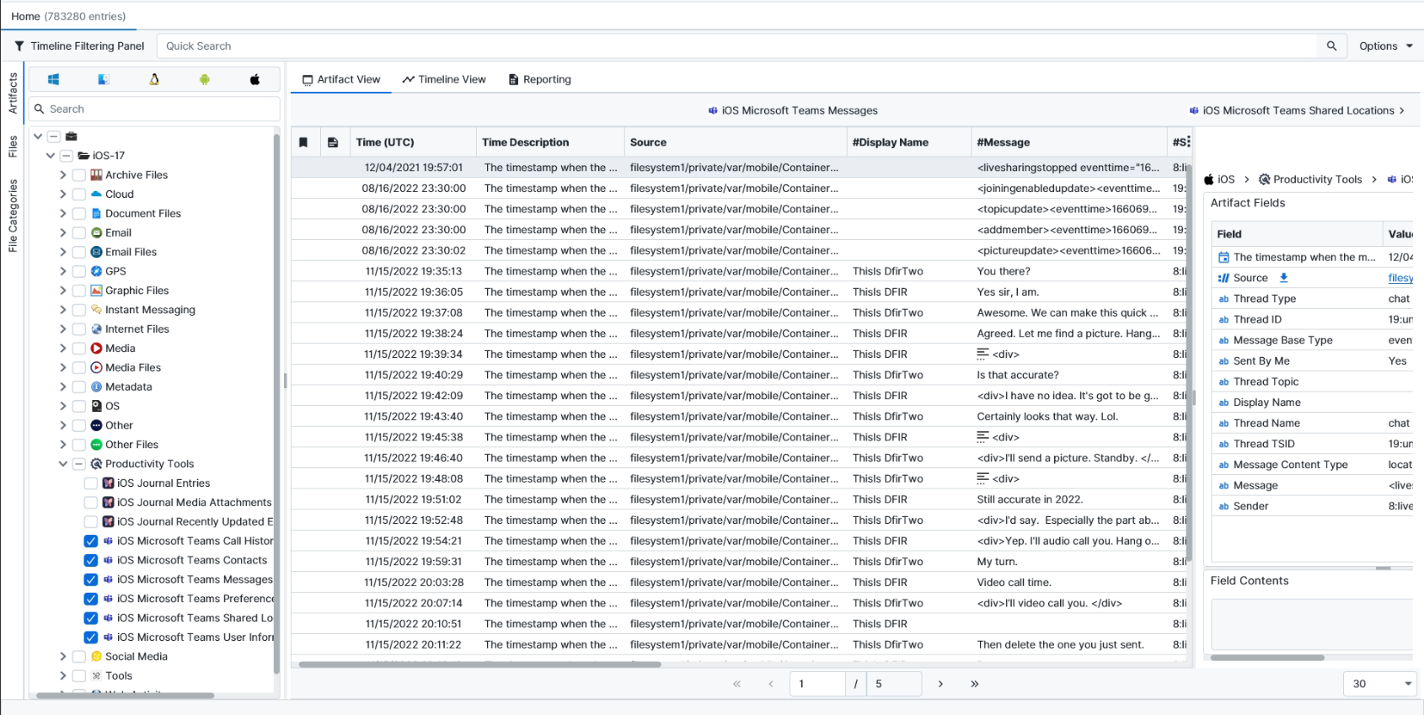Open the Timeline Filtering Panel
This screenshot has width=1424, height=715.
point(79,46)
